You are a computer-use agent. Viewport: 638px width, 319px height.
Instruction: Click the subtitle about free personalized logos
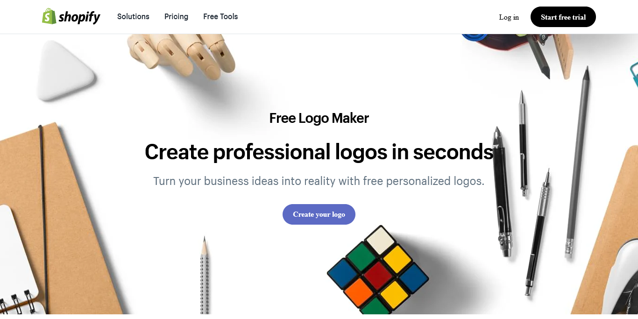pos(319,181)
